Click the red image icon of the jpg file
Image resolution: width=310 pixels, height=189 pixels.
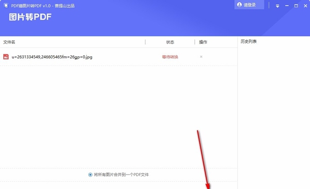[6, 57]
